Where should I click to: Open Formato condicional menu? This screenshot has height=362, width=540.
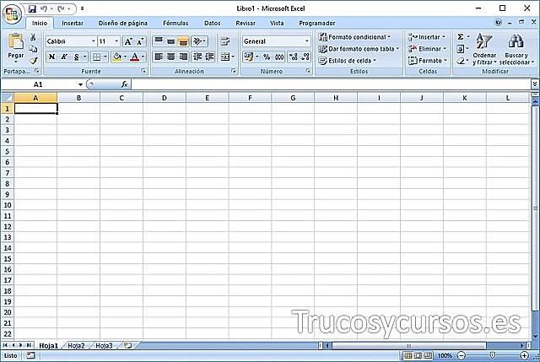(354, 37)
